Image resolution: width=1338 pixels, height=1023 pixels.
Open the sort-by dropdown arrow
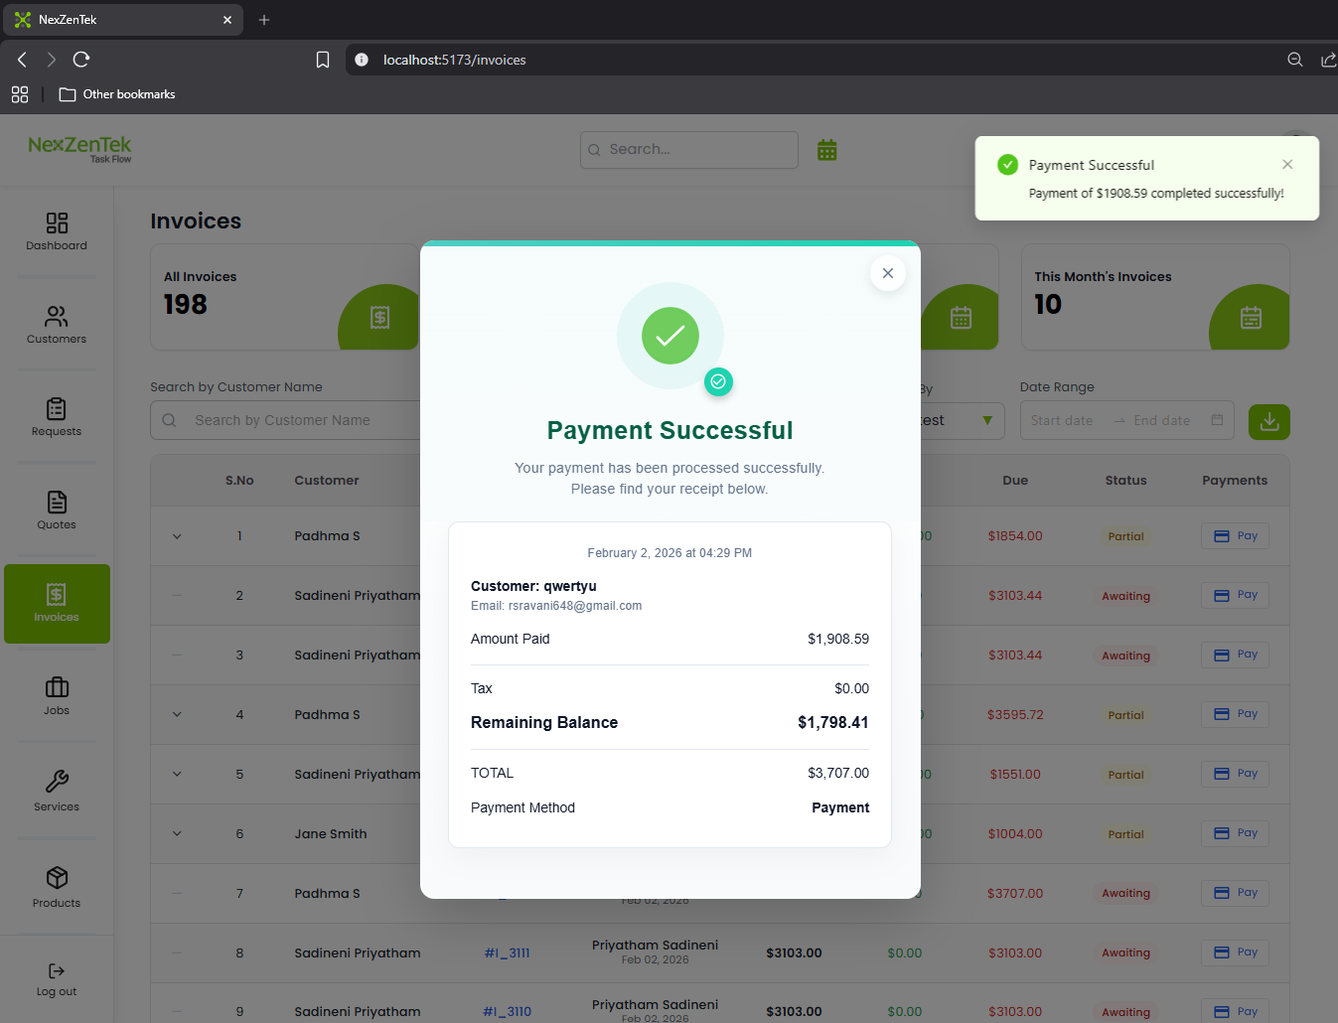point(986,420)
